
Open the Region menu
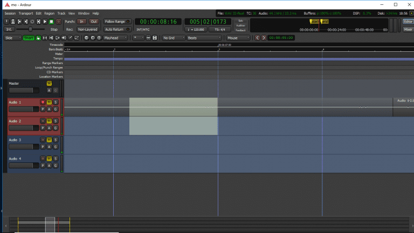[x=49, y=13]
